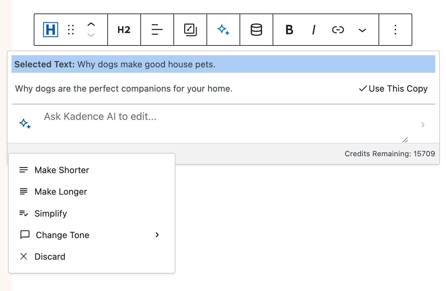
Task: Open the text alignment options
Action: (157, 30)
